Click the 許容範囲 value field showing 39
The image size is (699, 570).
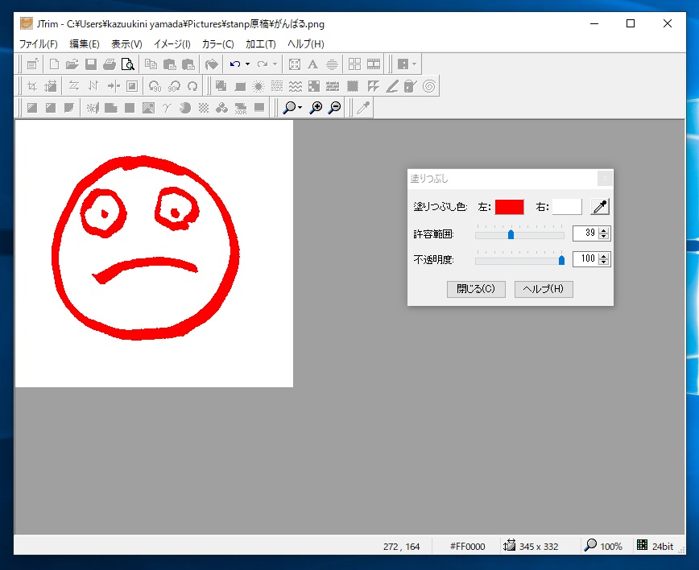click(585, 233)
